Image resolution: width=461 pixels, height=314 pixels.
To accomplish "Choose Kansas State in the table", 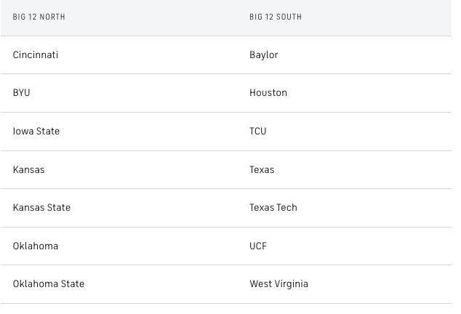I will (41, 208).
